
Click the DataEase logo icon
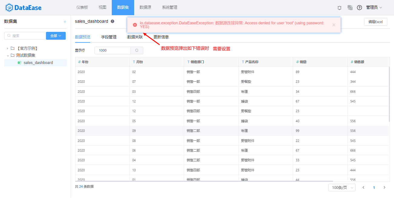(x=9, y=8)
